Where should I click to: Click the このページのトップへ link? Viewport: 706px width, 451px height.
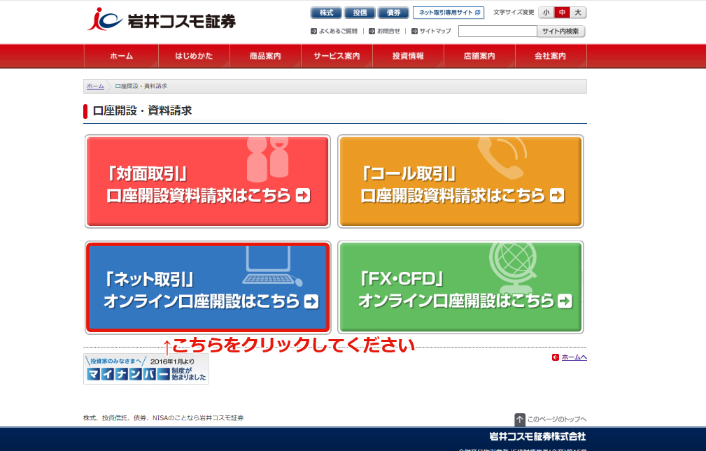(x=551, y=419)
